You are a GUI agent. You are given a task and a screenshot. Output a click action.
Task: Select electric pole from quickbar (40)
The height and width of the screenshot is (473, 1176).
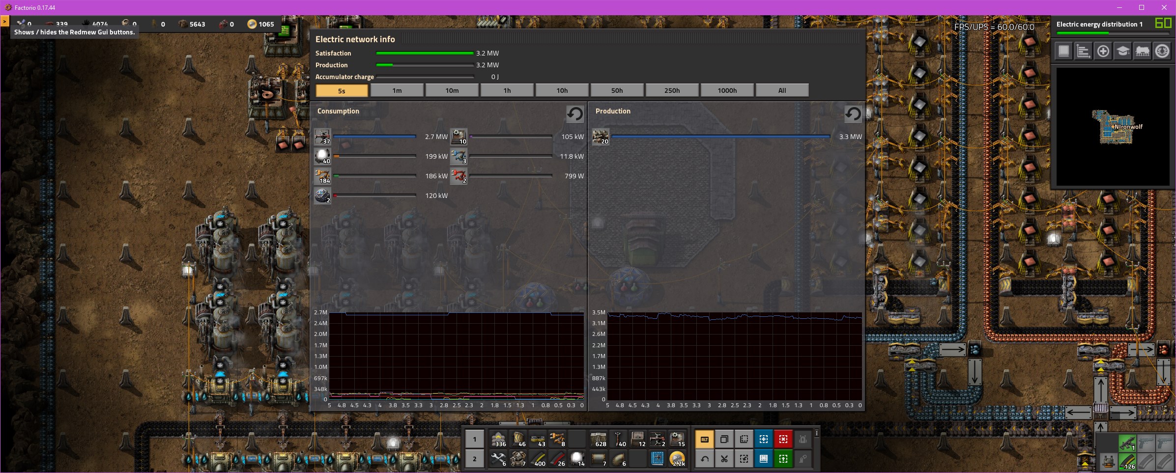pos(618,439)
